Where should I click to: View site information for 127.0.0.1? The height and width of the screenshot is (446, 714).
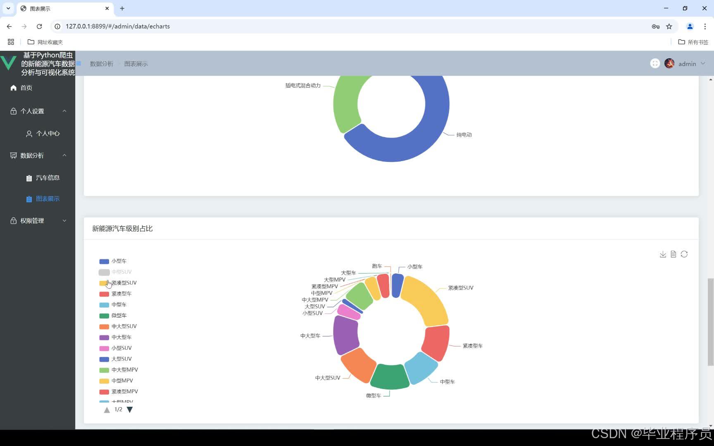coord(57,26)
